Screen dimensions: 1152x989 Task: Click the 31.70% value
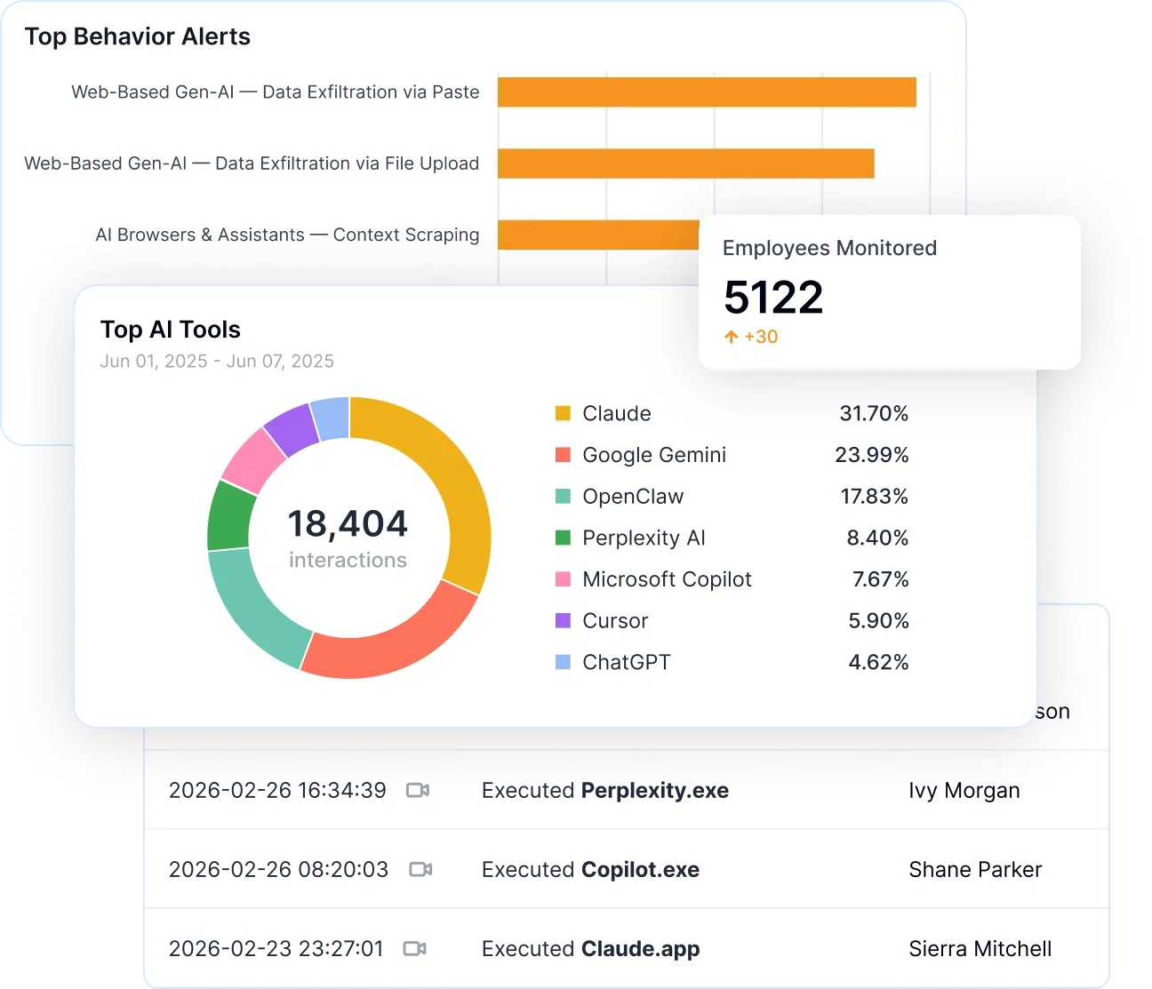pos(874,413)
